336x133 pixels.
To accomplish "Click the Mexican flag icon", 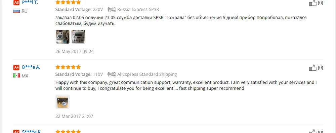I will pyautogui.click(x=16, y=76).
